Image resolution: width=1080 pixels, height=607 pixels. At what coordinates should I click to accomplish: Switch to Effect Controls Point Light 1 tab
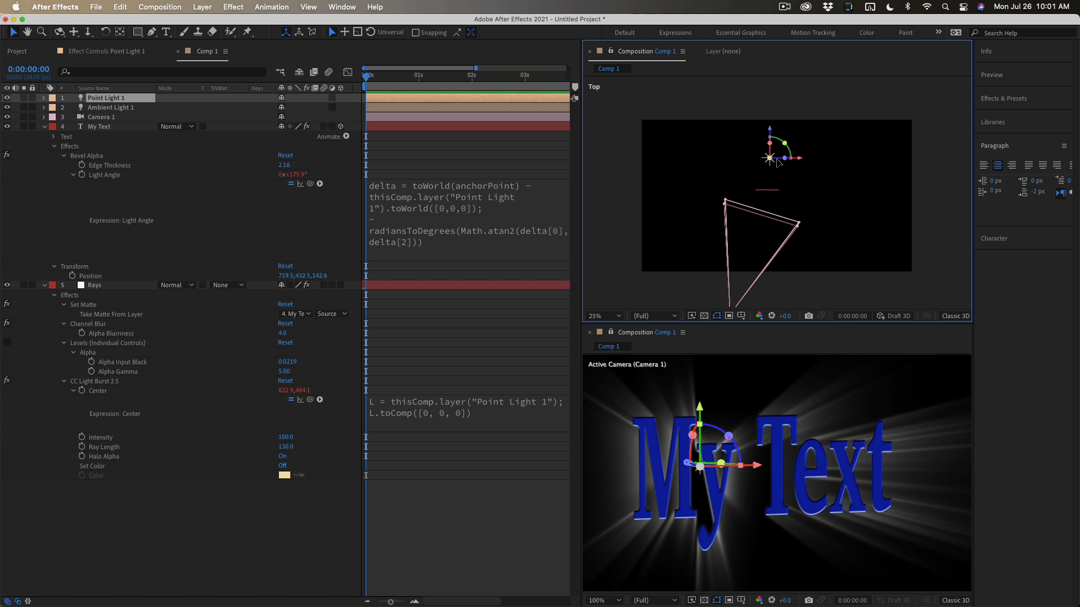[x=106, y=51]
